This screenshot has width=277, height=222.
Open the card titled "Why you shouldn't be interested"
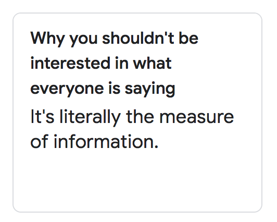pos(137,113)
